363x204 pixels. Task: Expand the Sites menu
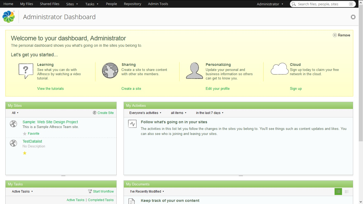tap(72, 4)
